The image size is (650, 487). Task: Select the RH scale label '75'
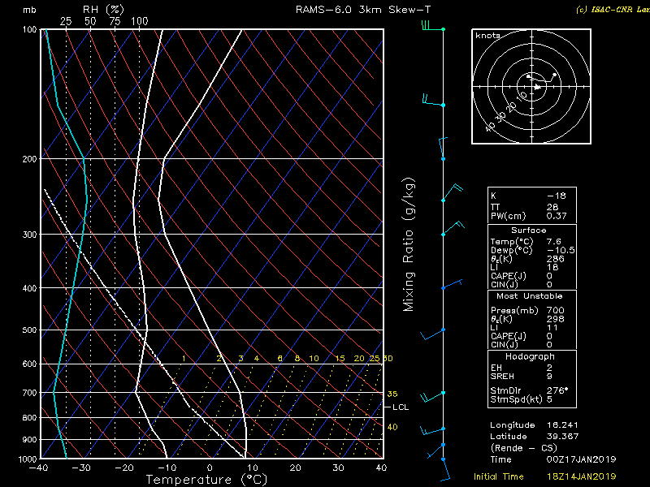(x=115, y=22)
